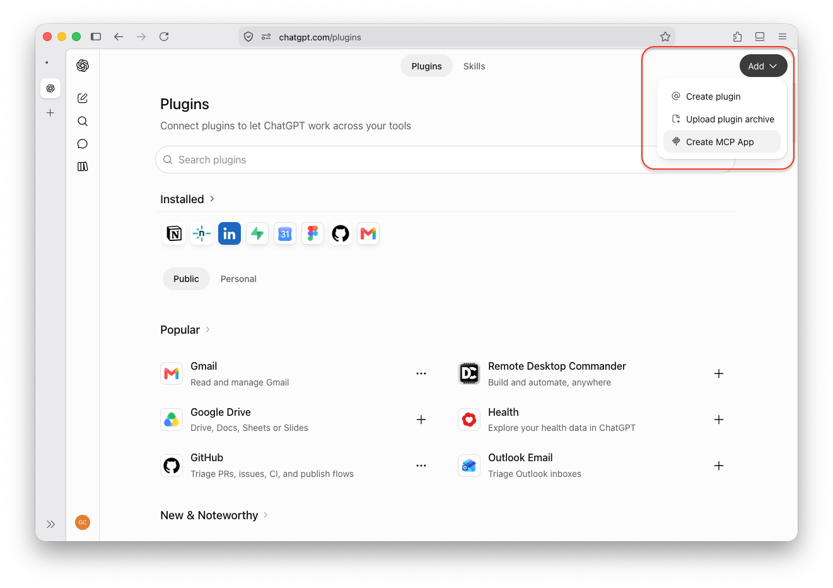The width and height of the screenshot is (833, 588).
Task: Open the Notion installed plugin icon
Action: [x=174, y=233]
